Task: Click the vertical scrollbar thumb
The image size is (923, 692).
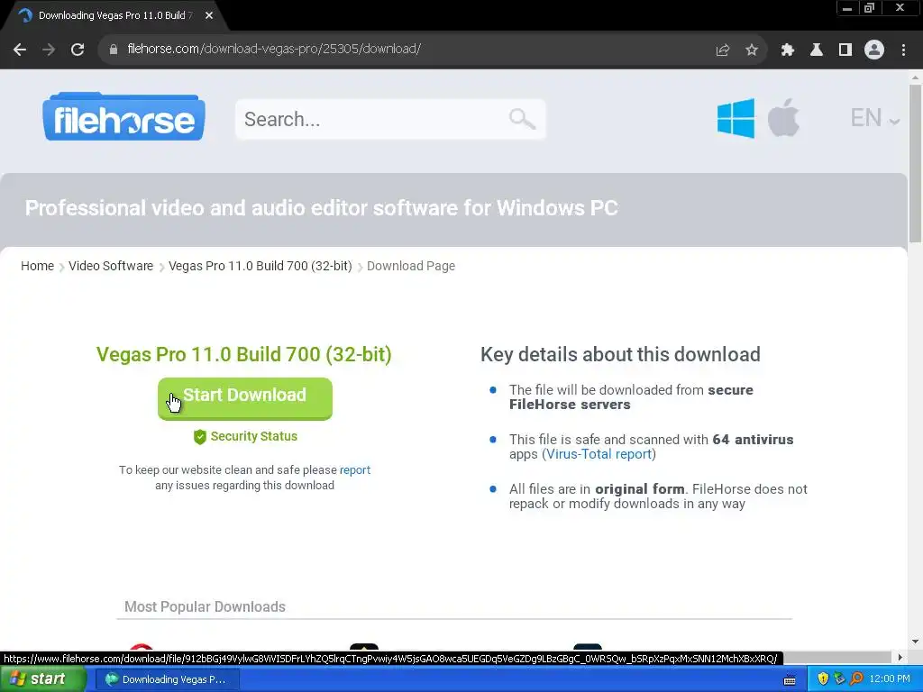Action: click(915, 163)
